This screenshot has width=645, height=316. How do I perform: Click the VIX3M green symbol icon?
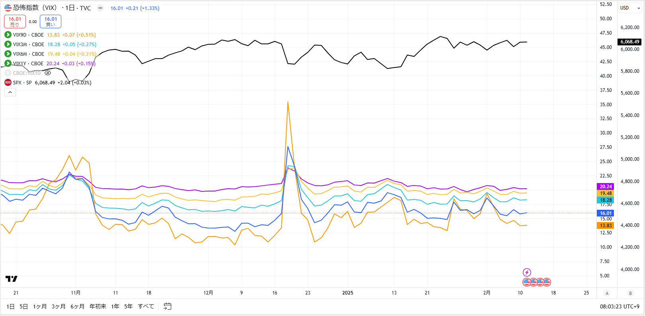click(8, 45)
